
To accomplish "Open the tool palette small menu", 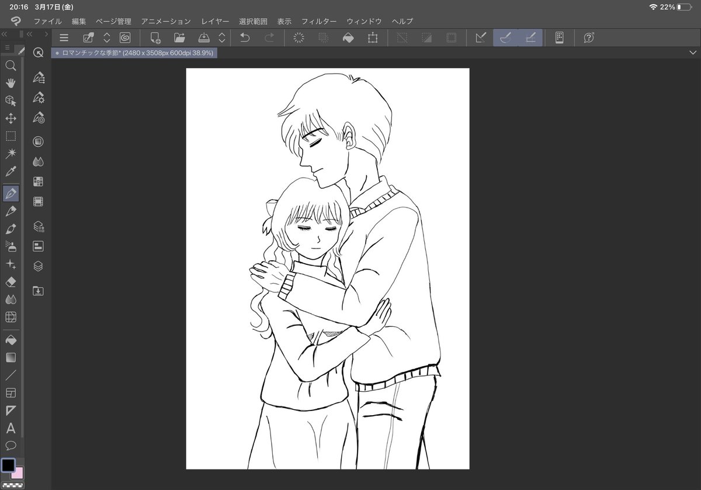I will pyautogui.click(x=7, y=47).
